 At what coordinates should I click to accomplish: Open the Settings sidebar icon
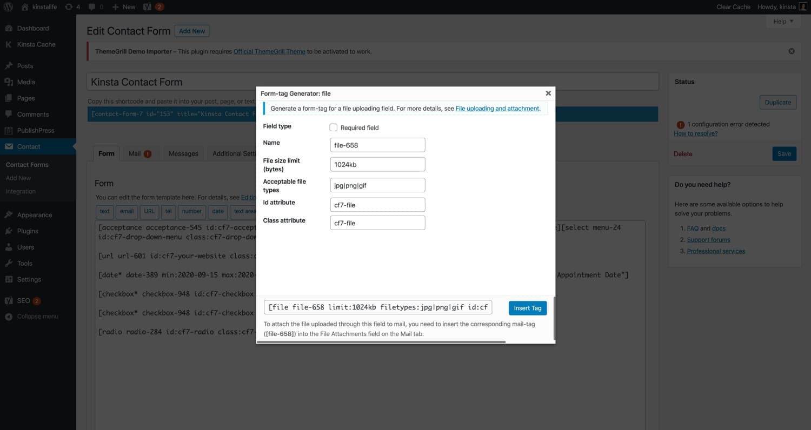pyautogui.click(x=10, y=279)
